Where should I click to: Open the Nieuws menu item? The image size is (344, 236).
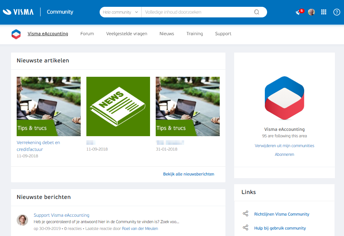click(167, 34)
